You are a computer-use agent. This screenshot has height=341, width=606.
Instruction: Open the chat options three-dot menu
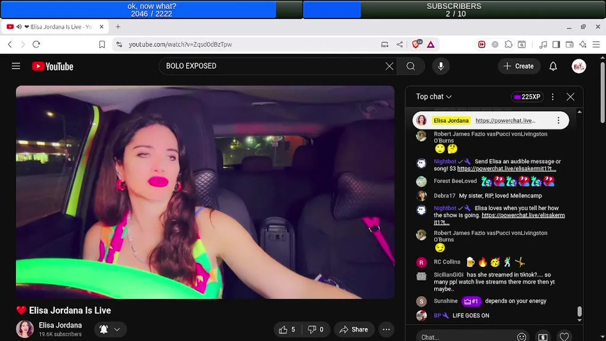coord(553,97)
